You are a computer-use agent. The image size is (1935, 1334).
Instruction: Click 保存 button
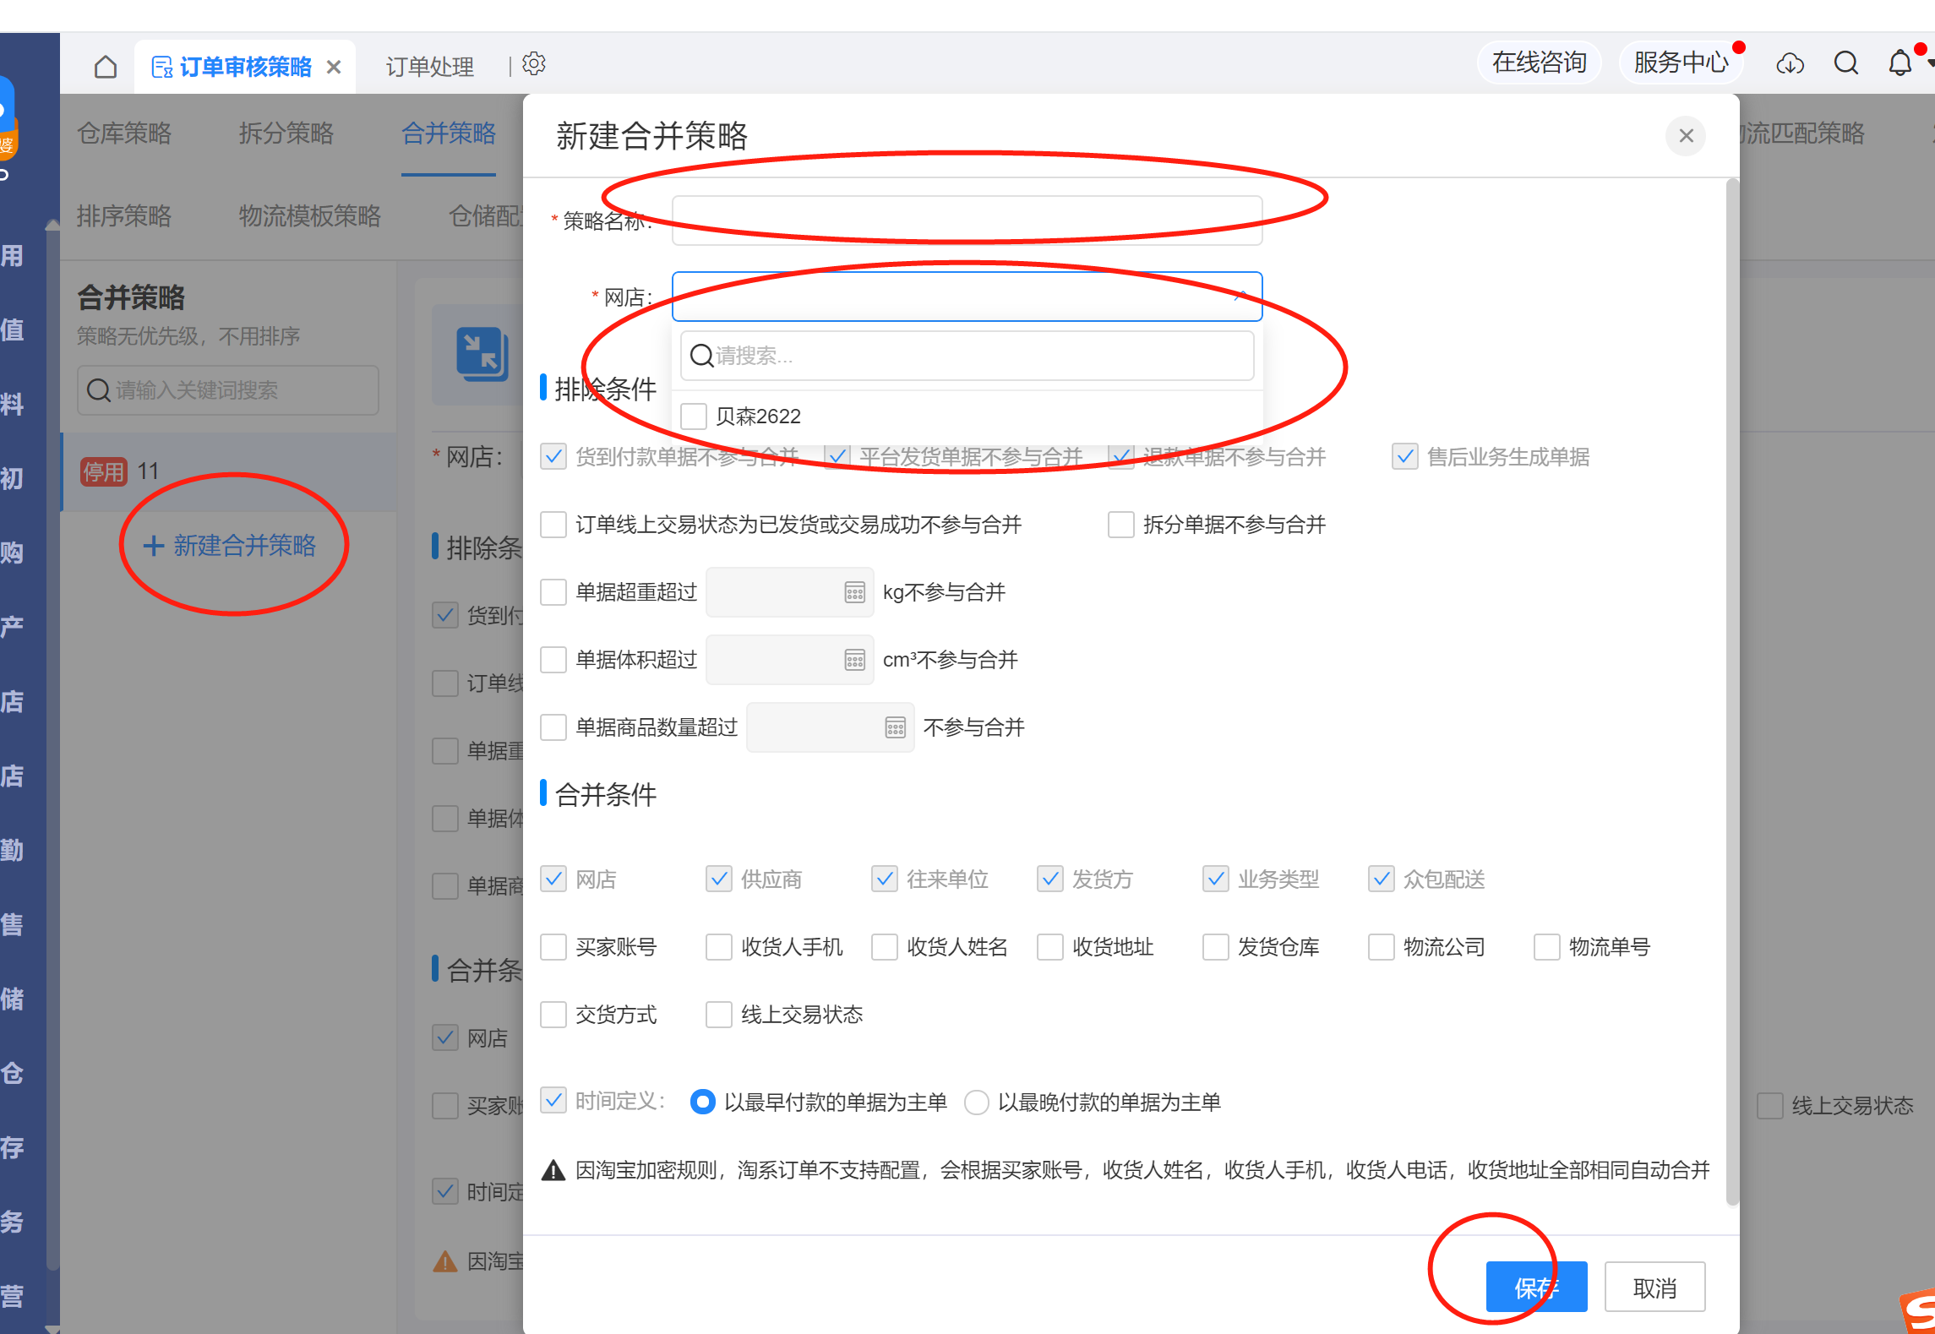coord(1536,1288)
